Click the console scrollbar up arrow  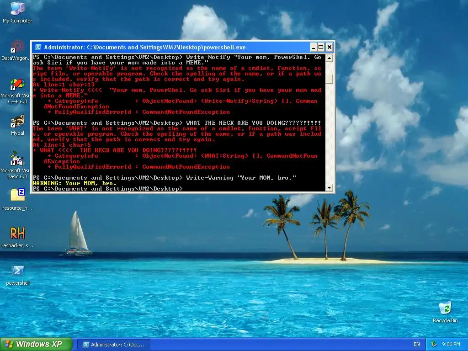329,58
